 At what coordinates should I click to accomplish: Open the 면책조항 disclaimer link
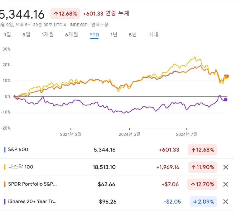pos(100,25)
